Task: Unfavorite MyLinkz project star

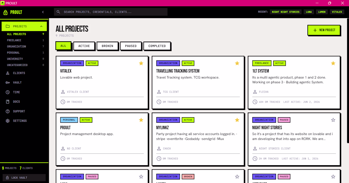Action: (237, 120)
